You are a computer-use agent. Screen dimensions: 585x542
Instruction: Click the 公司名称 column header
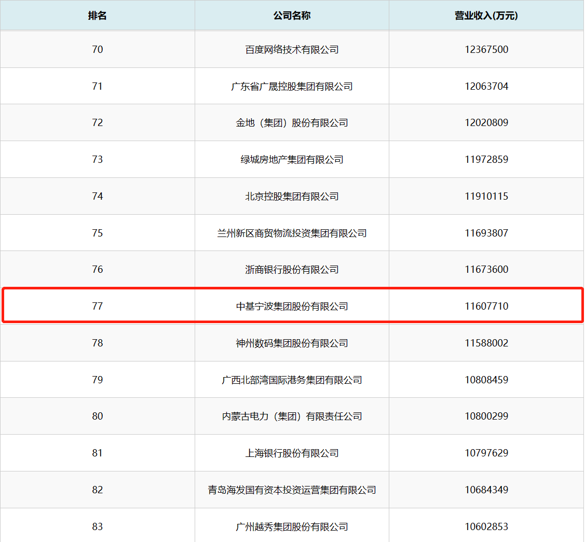pos(292,16)
